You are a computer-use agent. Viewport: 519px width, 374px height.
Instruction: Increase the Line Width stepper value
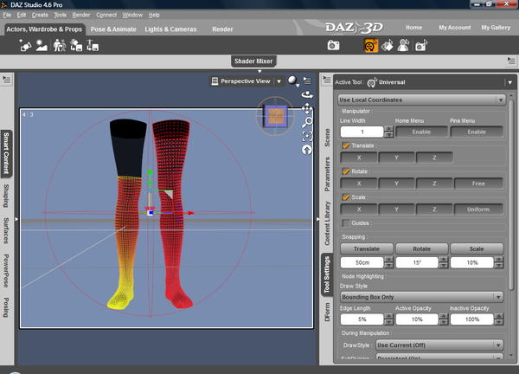pos(389,129)
